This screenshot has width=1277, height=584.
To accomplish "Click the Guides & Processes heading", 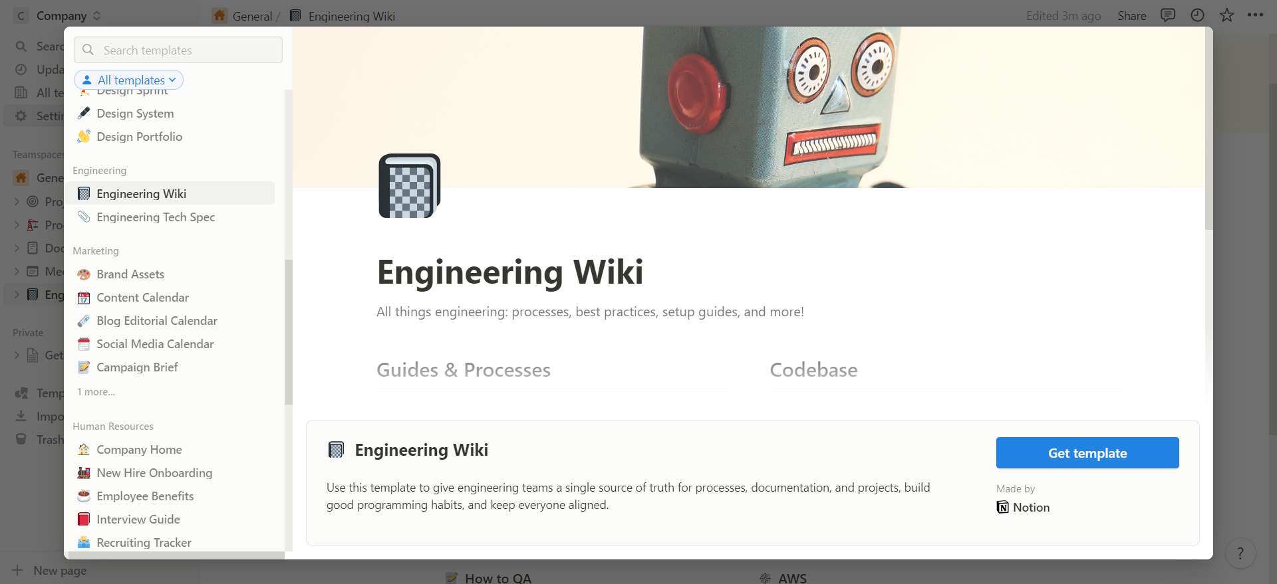I will (464, 369).
